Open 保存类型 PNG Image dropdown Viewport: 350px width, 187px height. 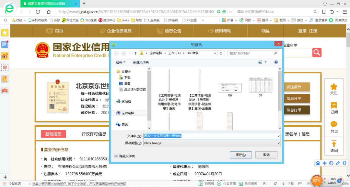[212, 143]
